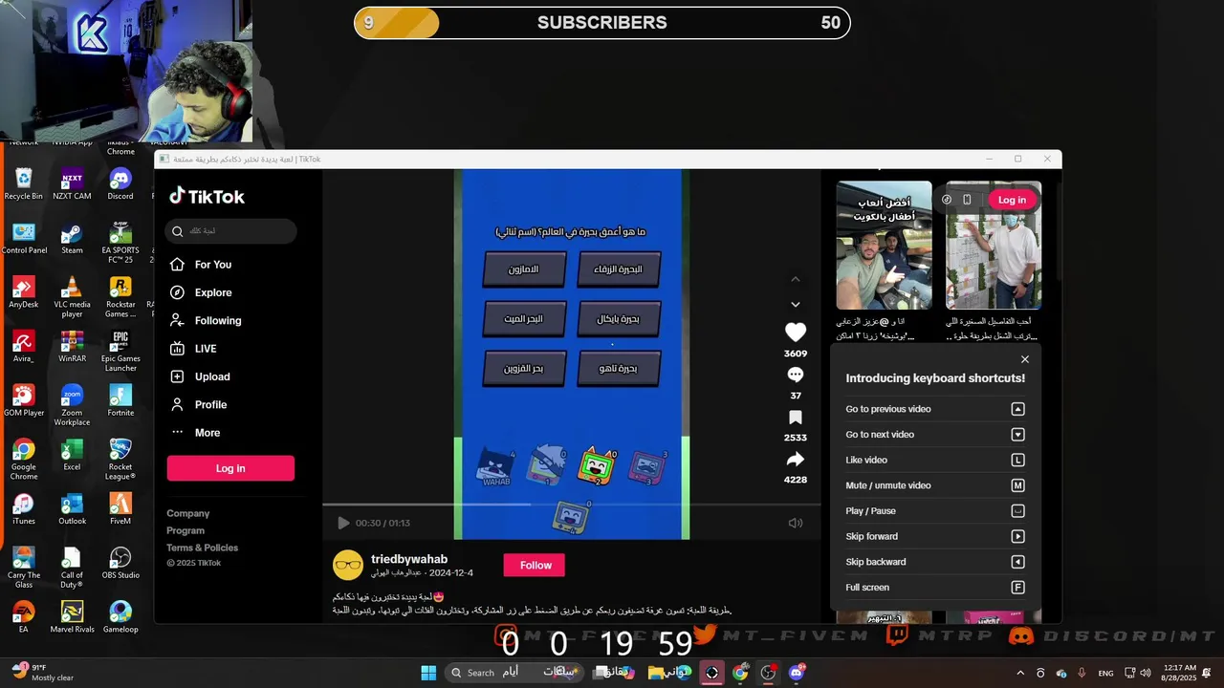Open Rocket League desktop shortcut
The image size is (1224, 688).
120,460
